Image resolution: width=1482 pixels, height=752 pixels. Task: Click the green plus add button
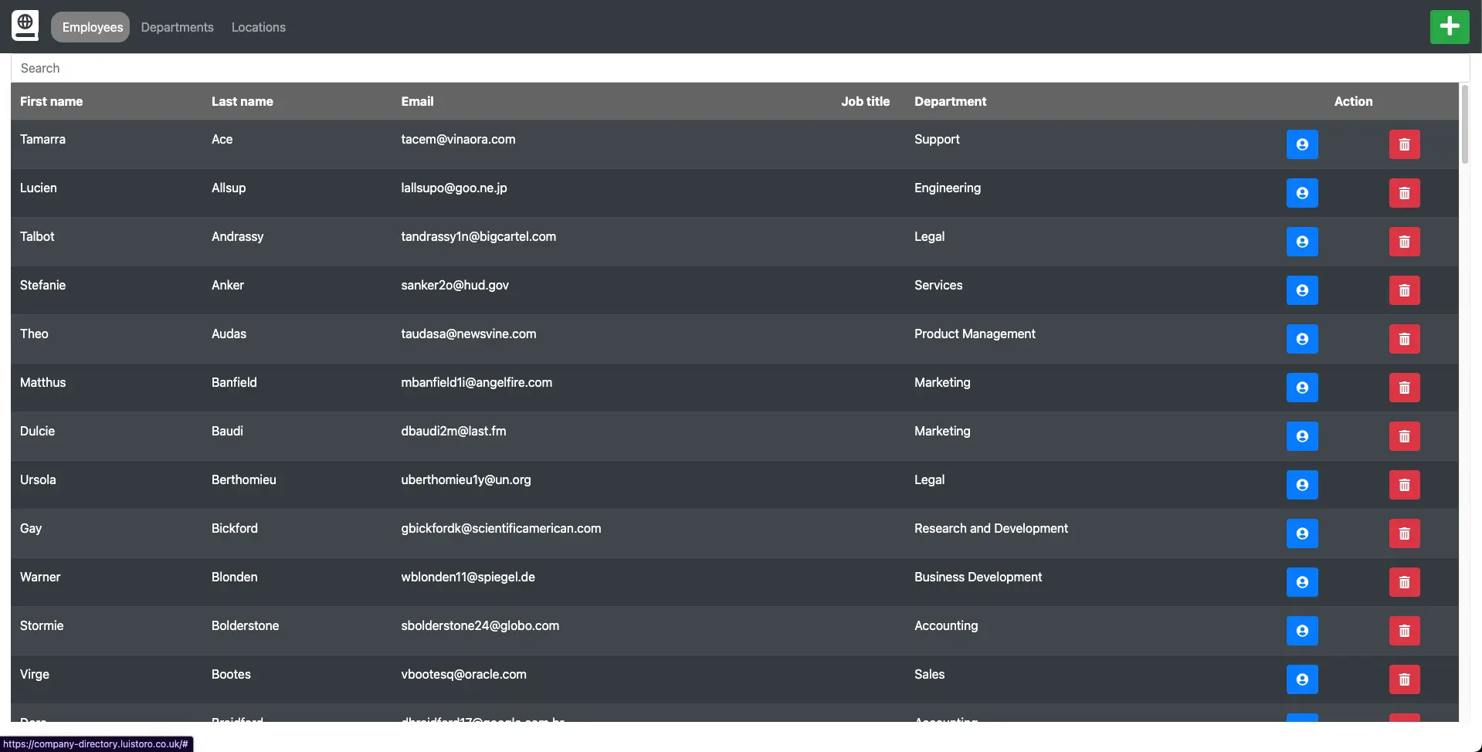(1449, 27)
